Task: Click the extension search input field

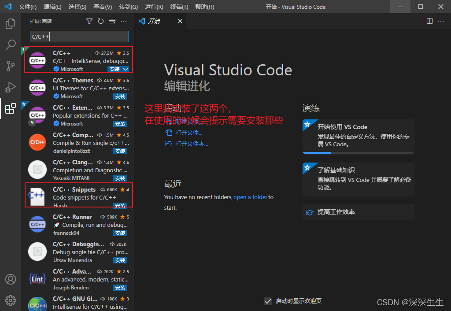Action: click(x=79, y=37)
